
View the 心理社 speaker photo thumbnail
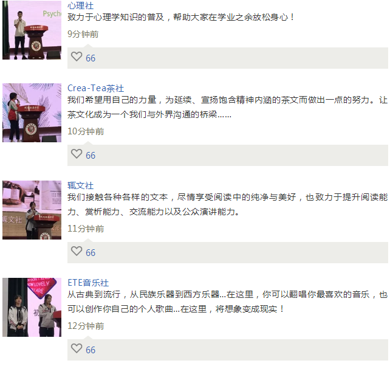(x=32, y=30)
